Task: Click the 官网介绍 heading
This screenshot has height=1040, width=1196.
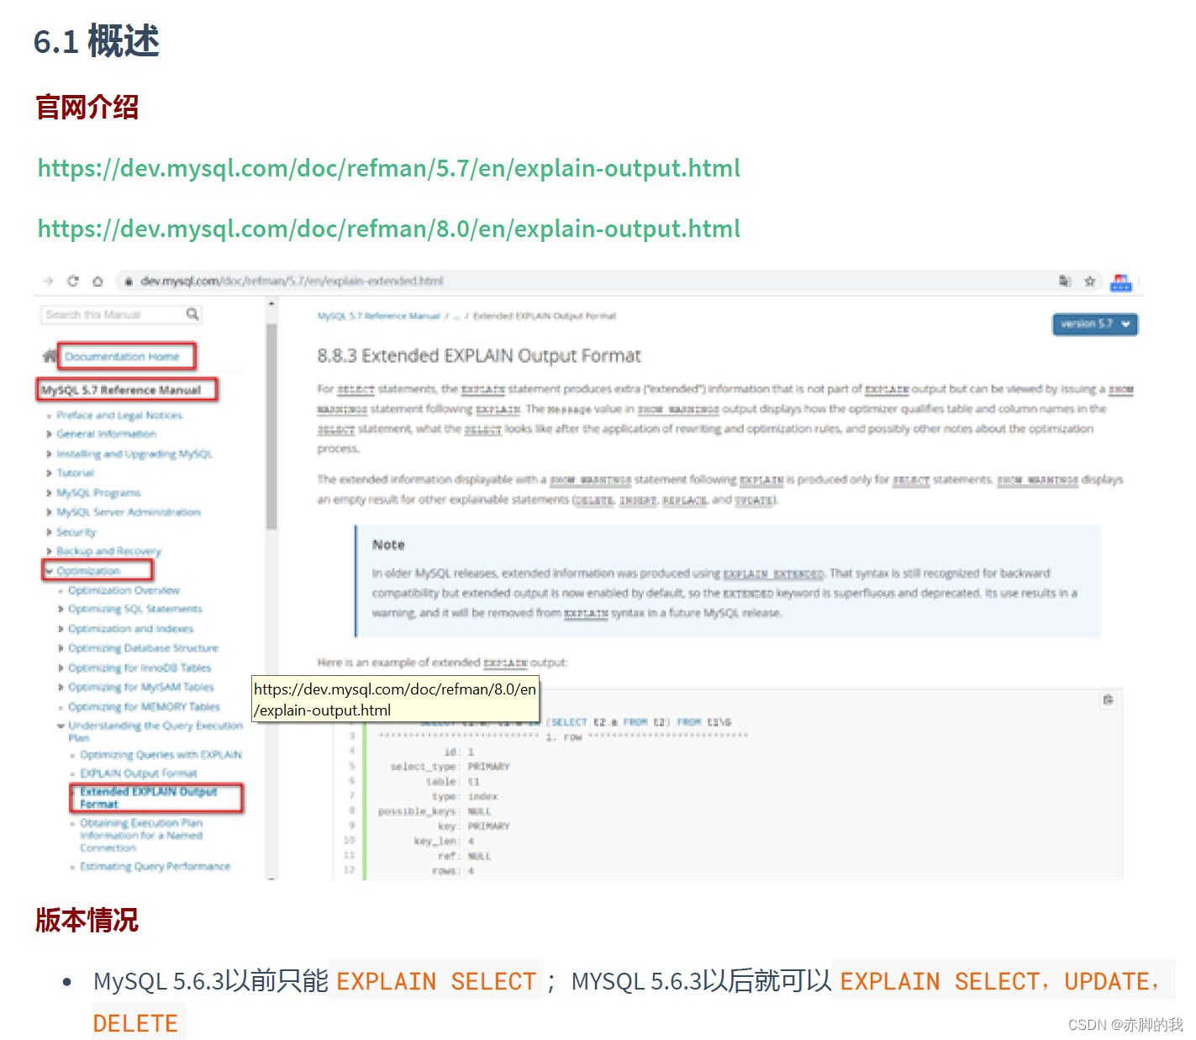Action: 87,108
